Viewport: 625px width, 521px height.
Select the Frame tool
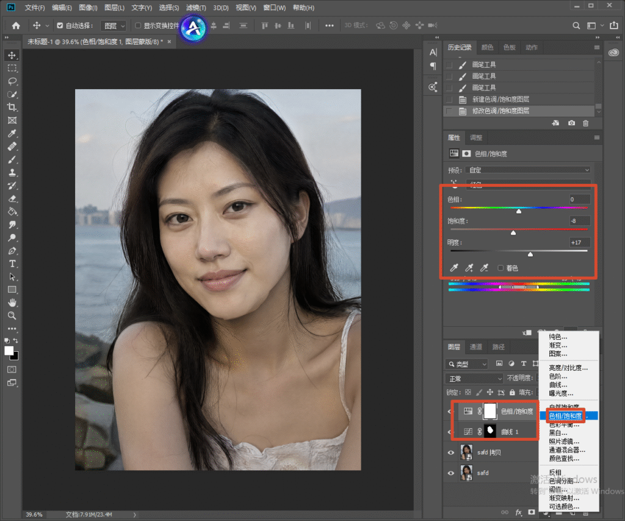tap(12, 120)
